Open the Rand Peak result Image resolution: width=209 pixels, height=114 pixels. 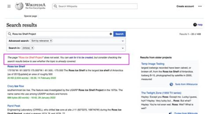pyautogui.click(x=14, y=106)
